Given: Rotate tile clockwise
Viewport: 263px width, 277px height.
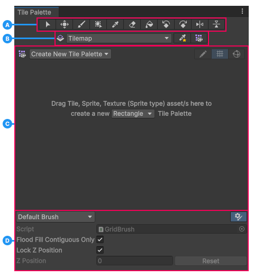Looking at the screenshot, I should click(x=183, y=24).
